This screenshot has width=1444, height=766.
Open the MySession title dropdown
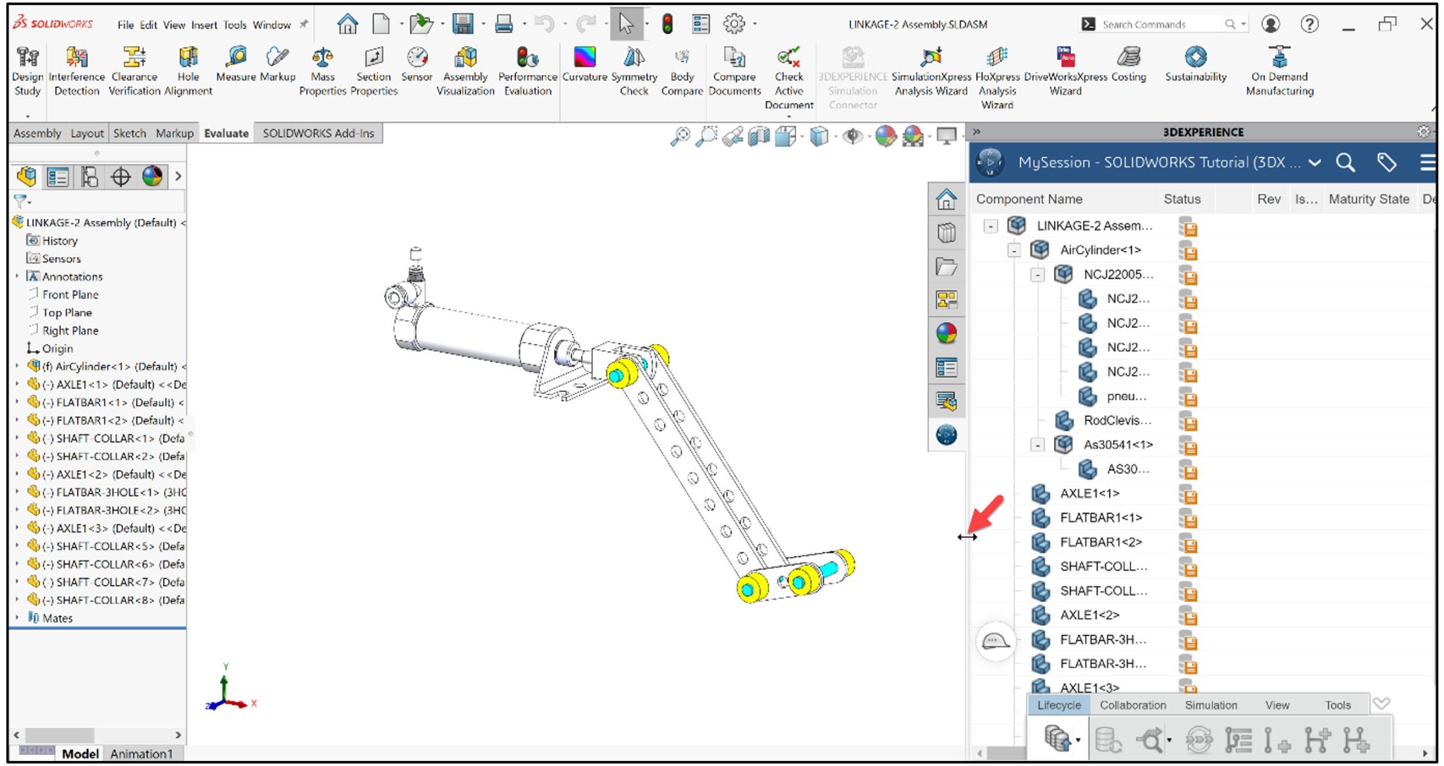click(1314, 163)
